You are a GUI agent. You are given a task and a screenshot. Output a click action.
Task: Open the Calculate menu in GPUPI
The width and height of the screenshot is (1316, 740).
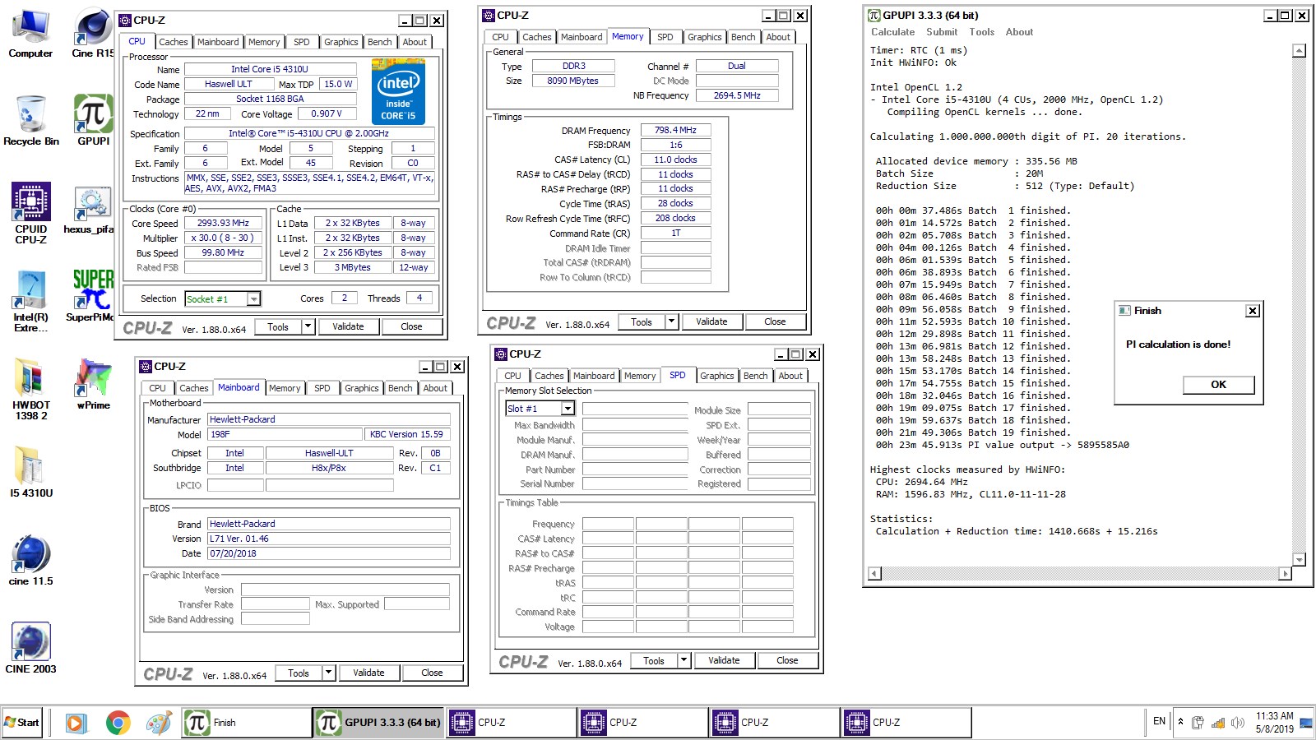click(892, 32)
